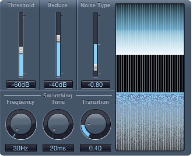Viewport: 192px width, 156px height.
Task: Click the Noise Type label text
Action: [x=95, y=5]
